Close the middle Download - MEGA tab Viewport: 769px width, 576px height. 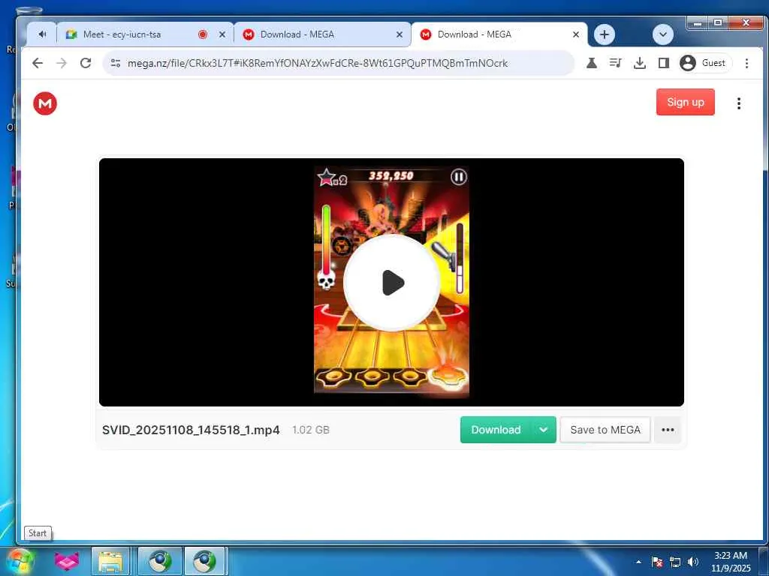click(400, 34)
